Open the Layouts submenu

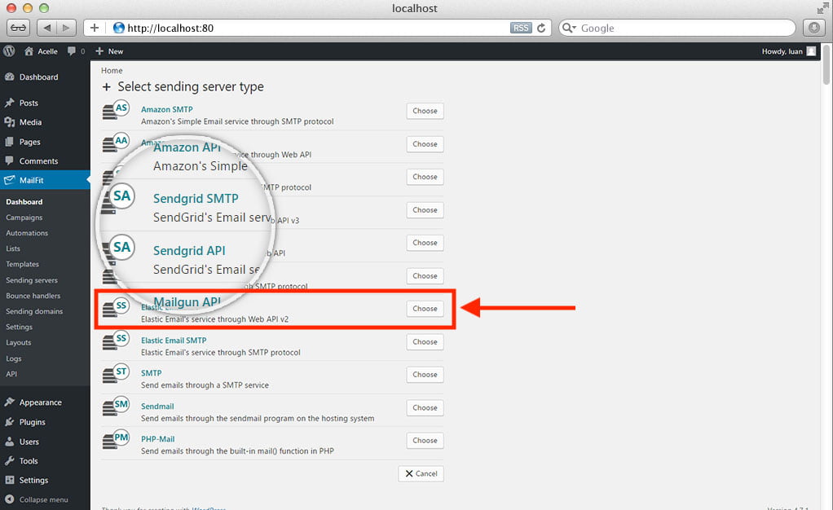pyautogui.click(x=19, y=343)
